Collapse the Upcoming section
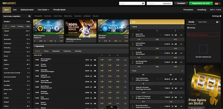 pos(34,46)
